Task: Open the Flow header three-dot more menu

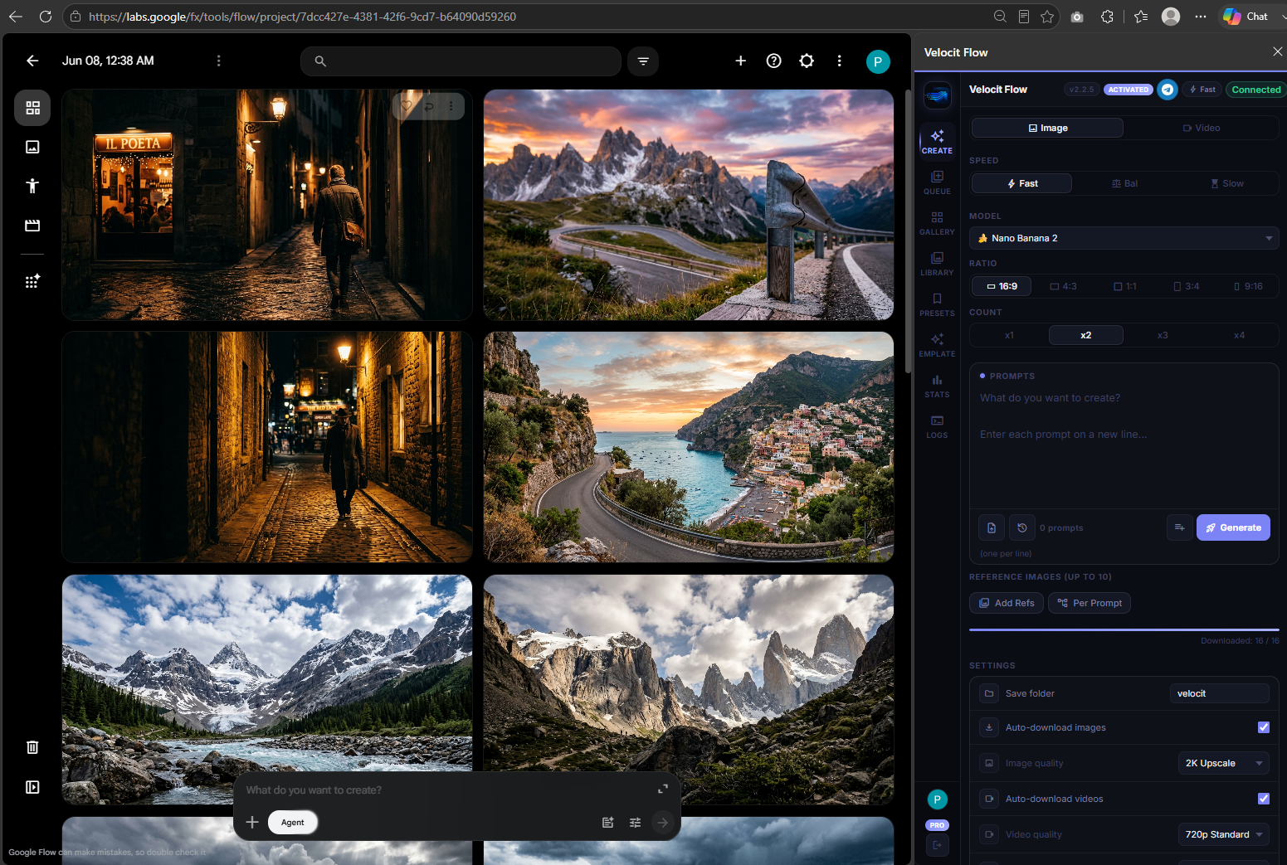Action: 840,61
